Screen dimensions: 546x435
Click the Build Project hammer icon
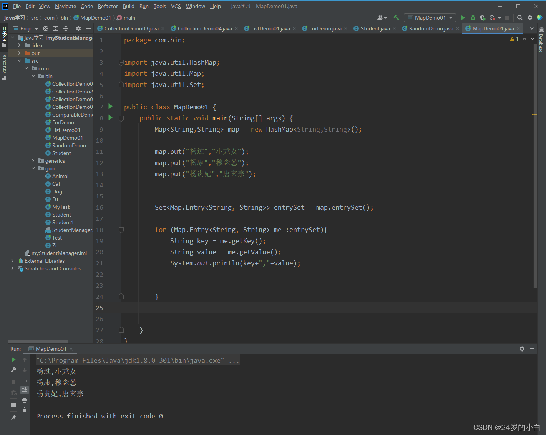tap(396, 18)
